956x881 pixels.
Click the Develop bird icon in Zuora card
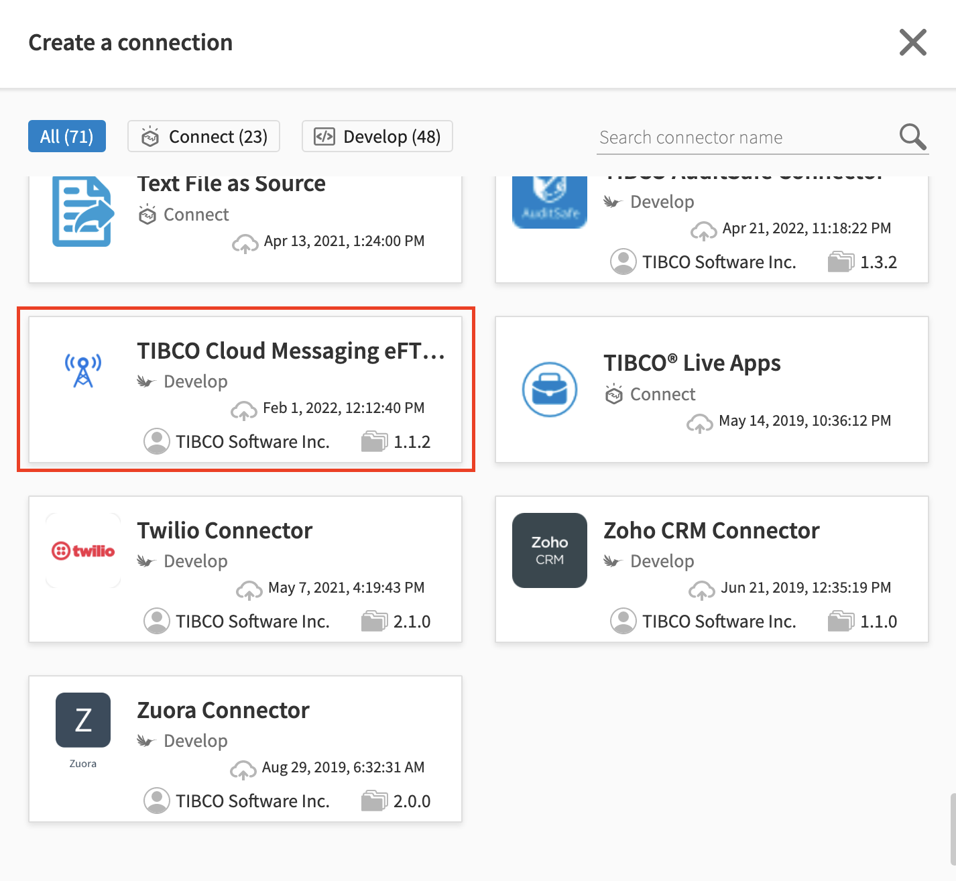click(146, 740)
